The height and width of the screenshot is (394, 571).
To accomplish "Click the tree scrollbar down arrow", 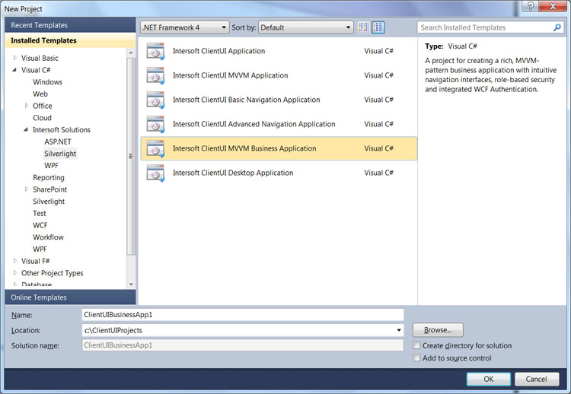I will pos(131,284).
